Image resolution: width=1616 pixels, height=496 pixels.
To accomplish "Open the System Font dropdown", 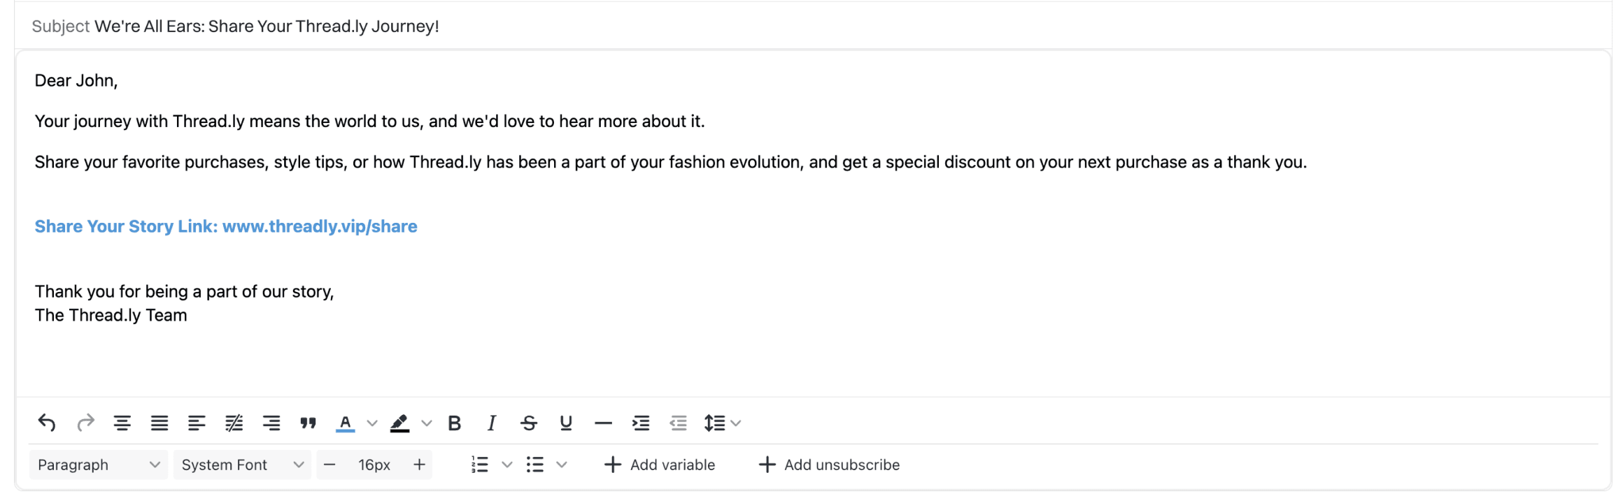I will 242,464.
